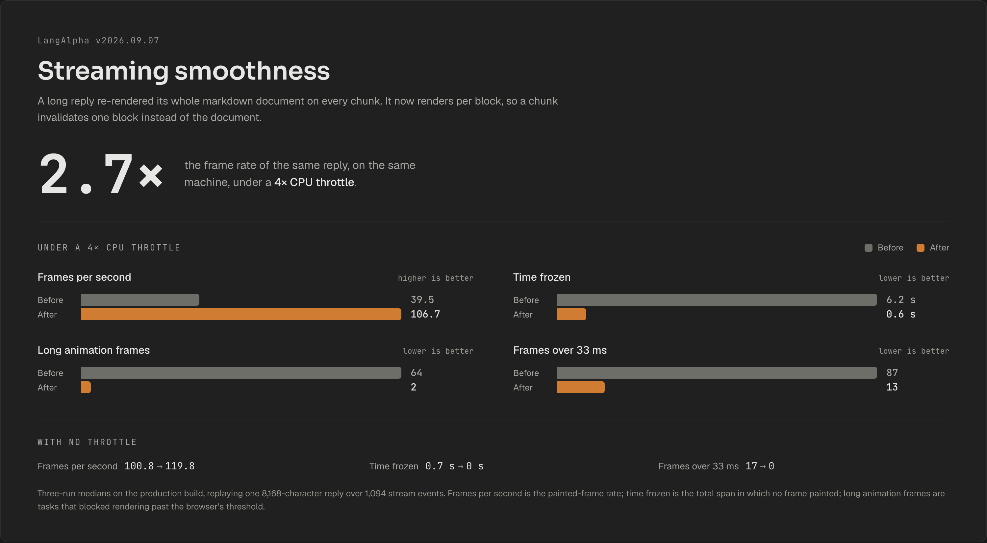Click the gray Before legend swatch
Viewport: 987px width, 543px height.
(868, 248)
